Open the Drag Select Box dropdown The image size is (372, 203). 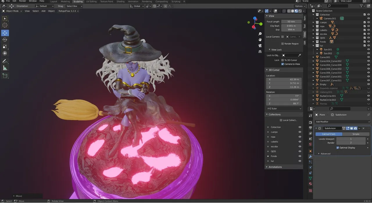point(74,6)
